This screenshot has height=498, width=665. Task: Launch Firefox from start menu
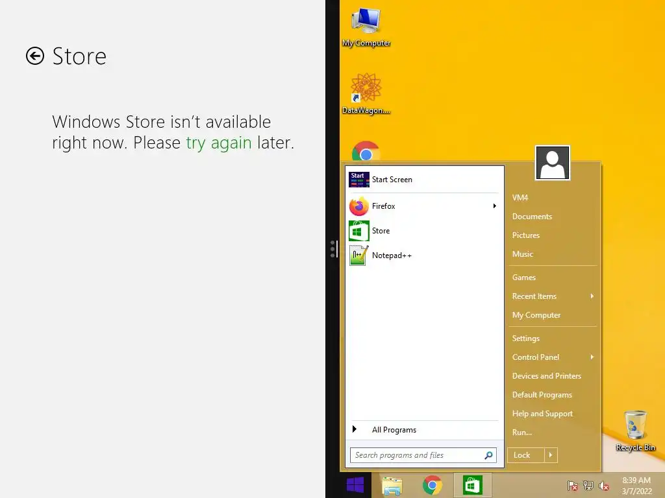coord(425,206)
